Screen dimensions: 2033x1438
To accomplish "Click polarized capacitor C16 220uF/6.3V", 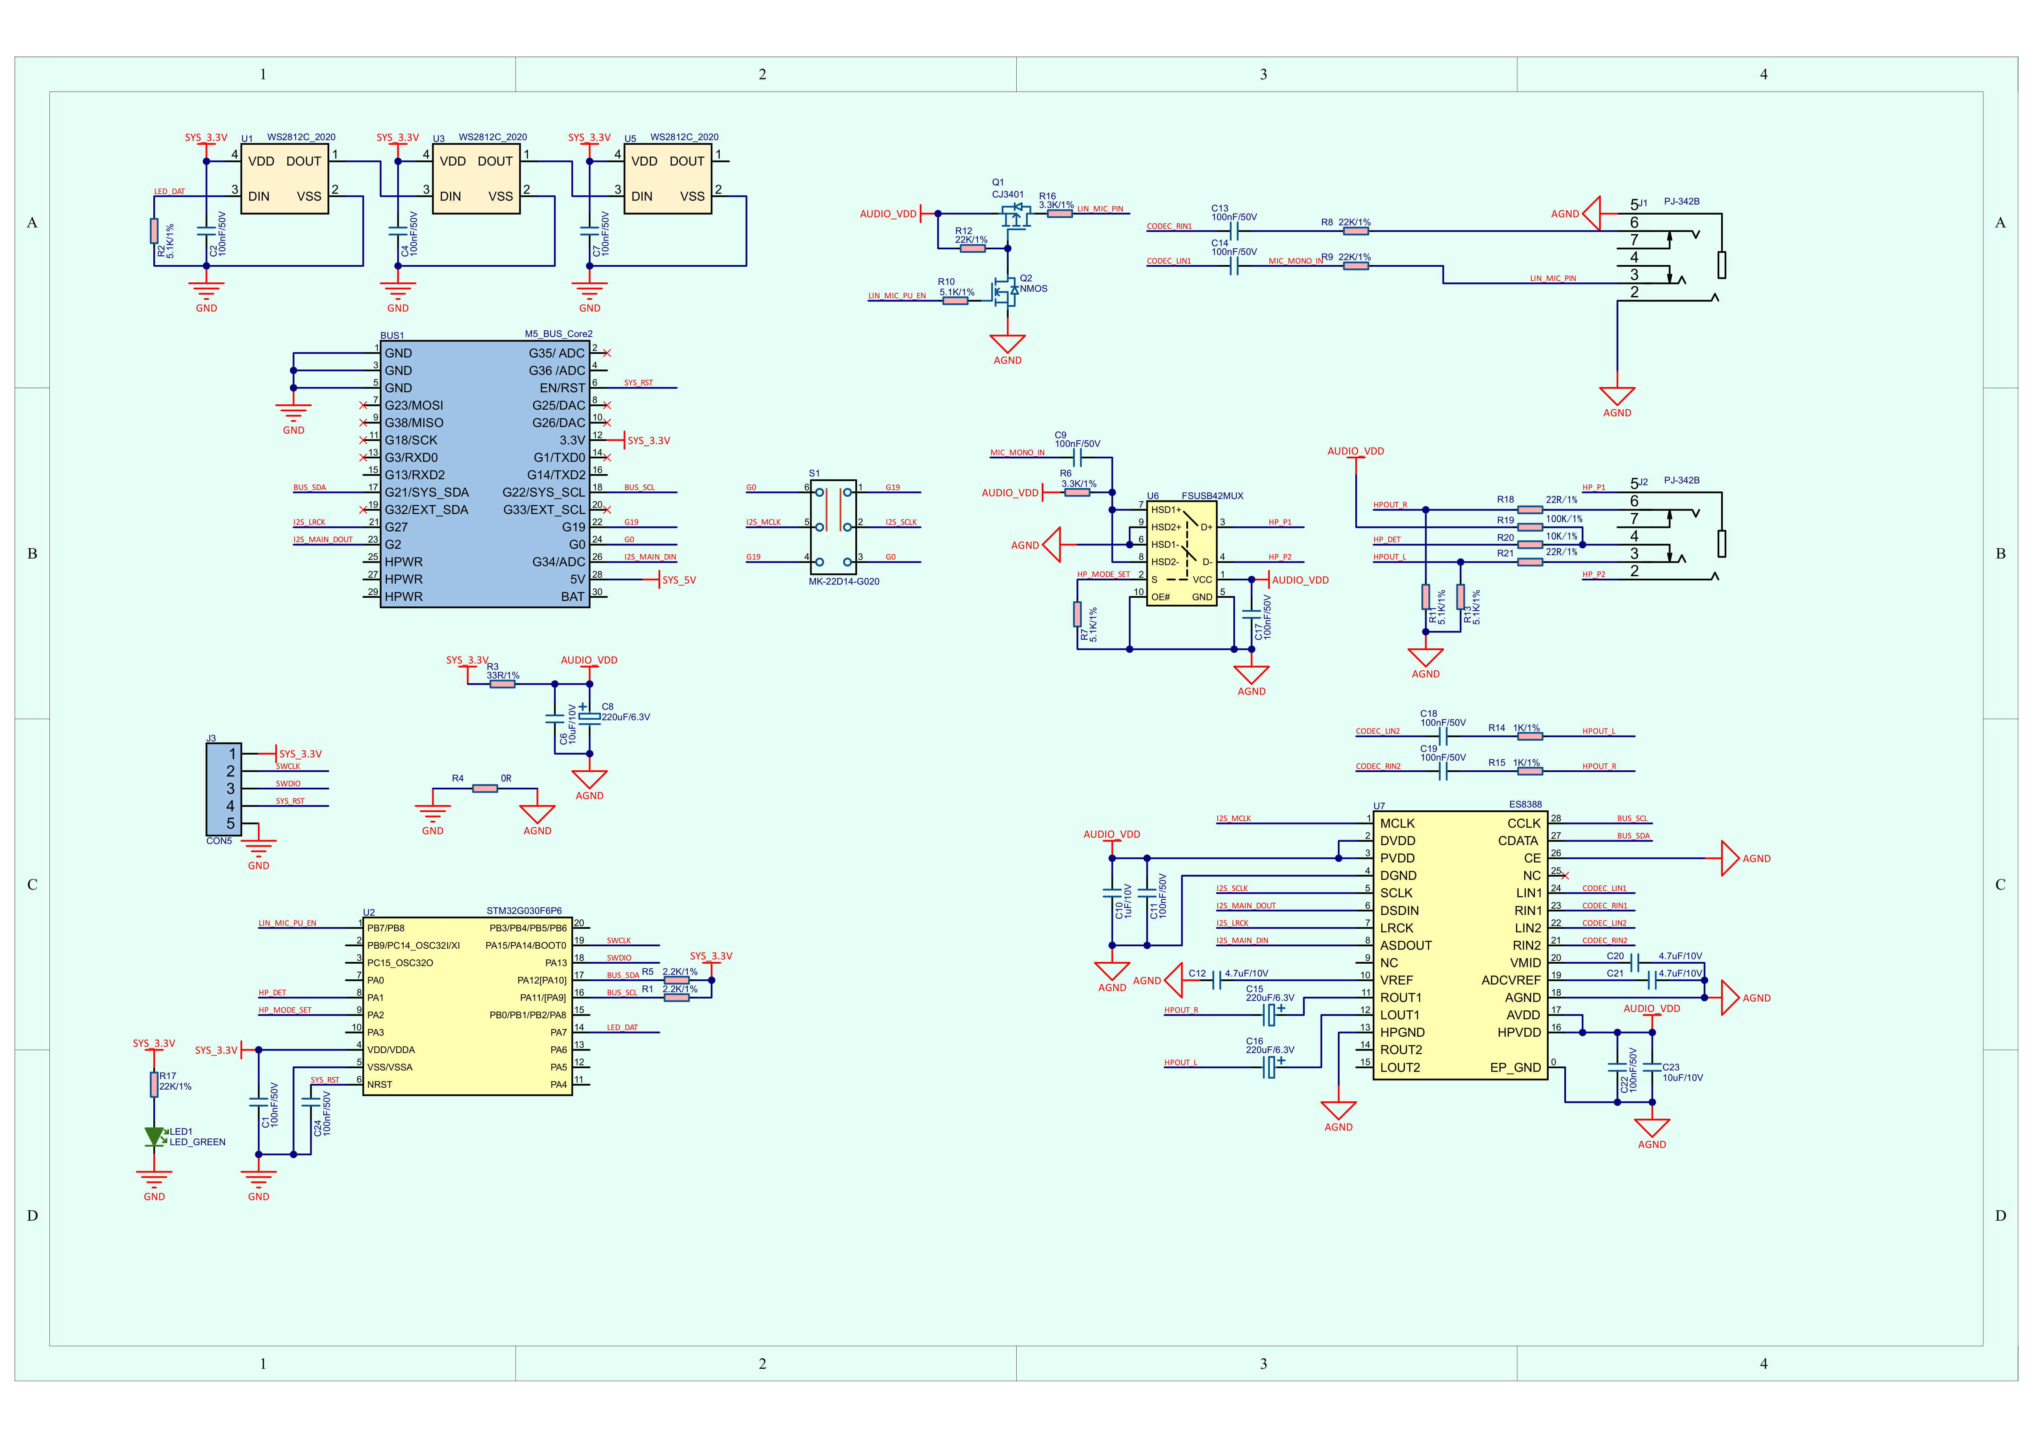I will click(x=1272, y=1067).
